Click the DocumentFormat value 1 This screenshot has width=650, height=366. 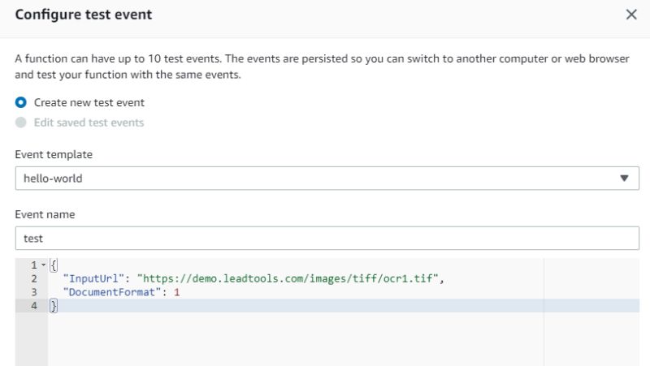tap(177, 292)
